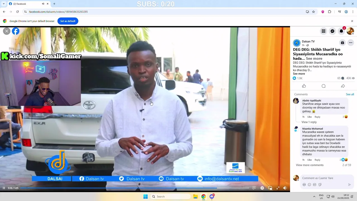The height and width of the screenshot is (201, 357).
Task: Open post options three-dot menu
Action: click(351, 43)
